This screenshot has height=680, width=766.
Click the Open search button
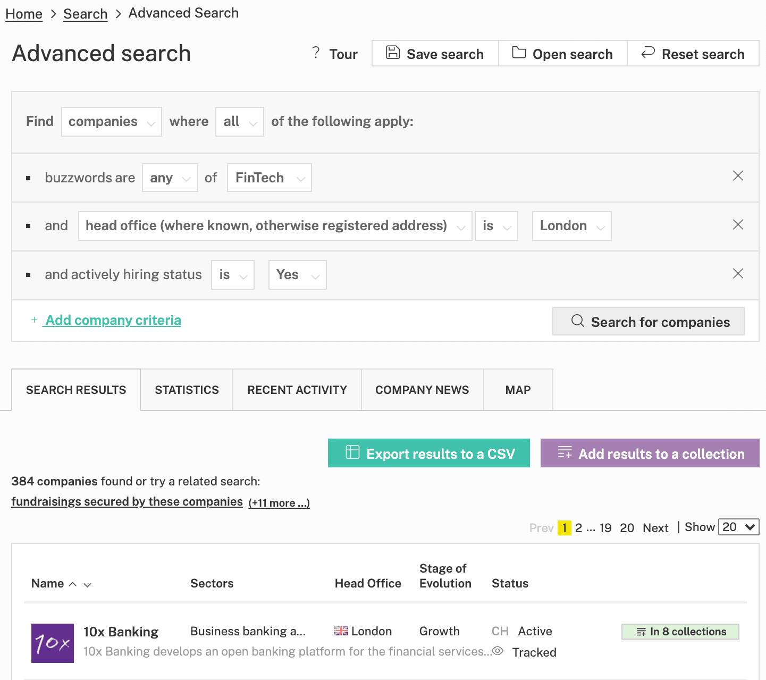[x=563, y=53]
